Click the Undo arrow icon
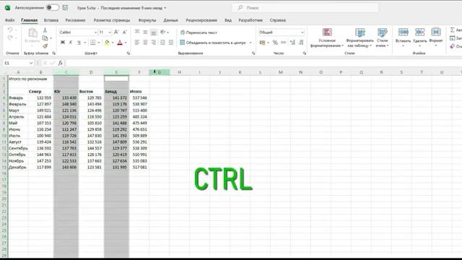The height and width of the screenshot is (260, 462). pyautogui.click(x=9, y=30)
